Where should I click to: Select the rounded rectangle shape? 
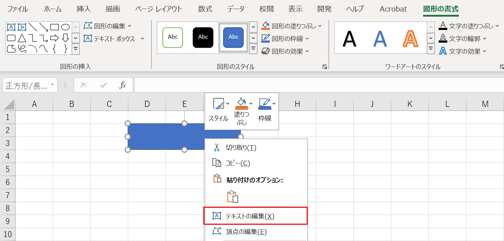point(11,38)
